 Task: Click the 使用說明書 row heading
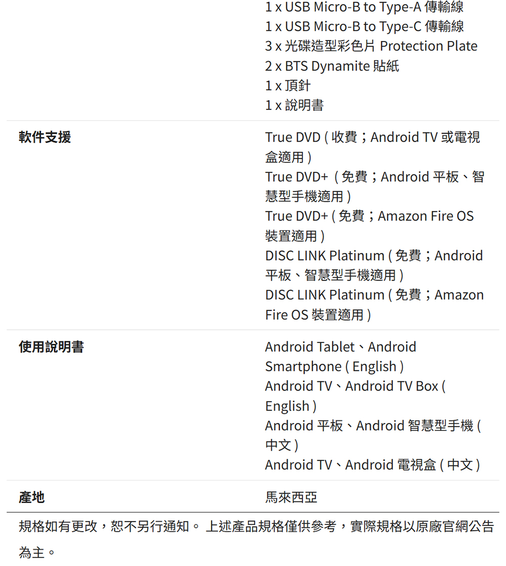(x=51, y=347)
